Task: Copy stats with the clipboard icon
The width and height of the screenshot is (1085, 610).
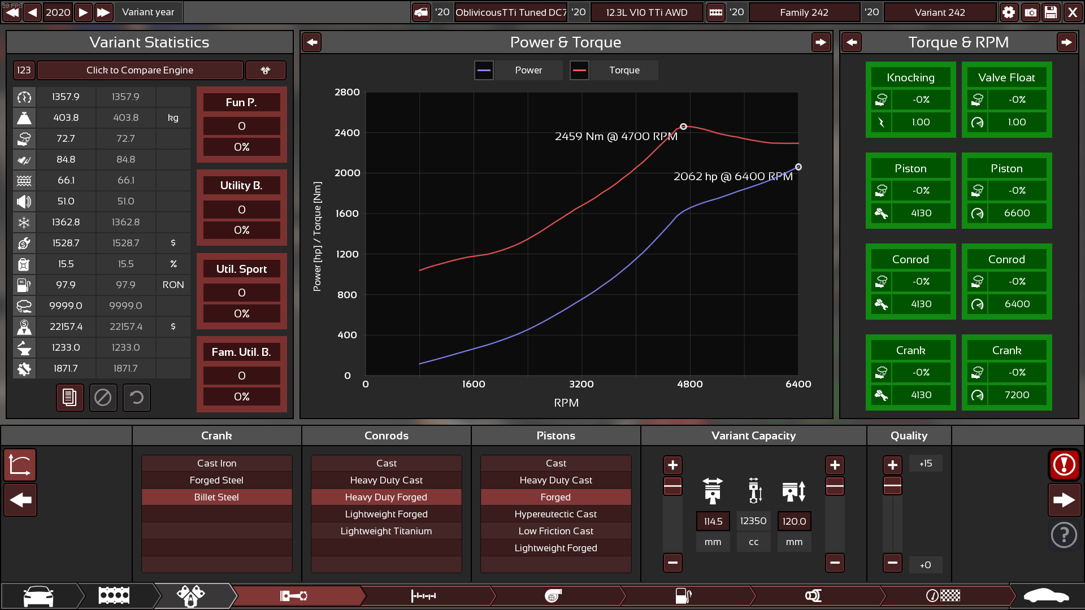Action: [70, 397]
